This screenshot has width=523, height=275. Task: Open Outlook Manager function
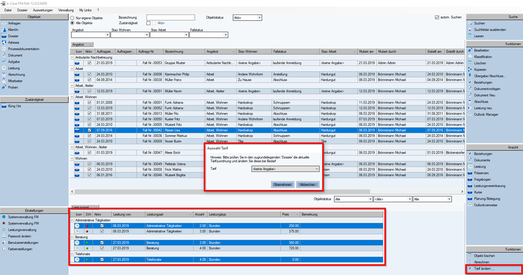(x=486, y=115)
